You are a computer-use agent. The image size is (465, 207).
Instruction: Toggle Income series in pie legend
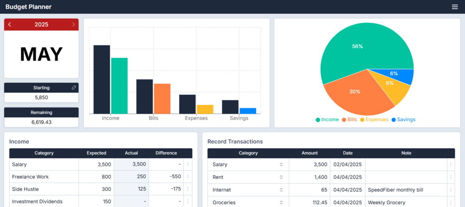click(x=327, y=119)
